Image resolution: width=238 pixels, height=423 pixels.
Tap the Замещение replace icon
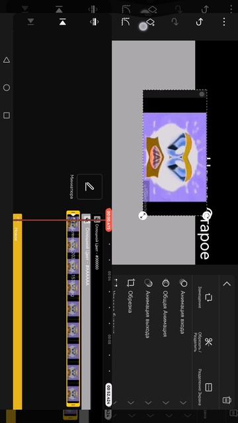[x=208, y=297]
